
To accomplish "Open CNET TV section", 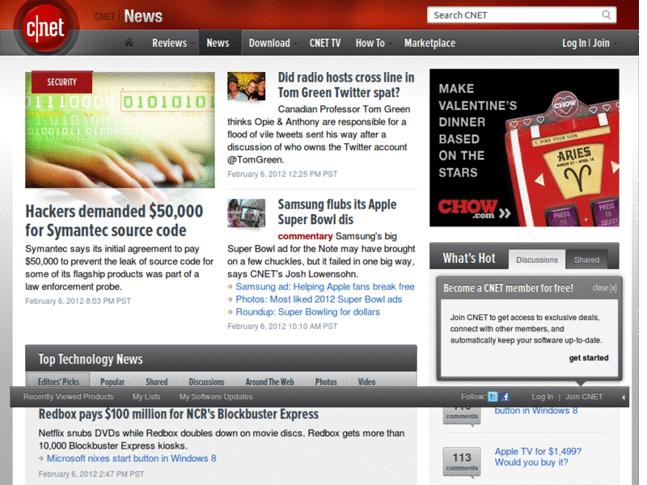I will coord(325,43).
